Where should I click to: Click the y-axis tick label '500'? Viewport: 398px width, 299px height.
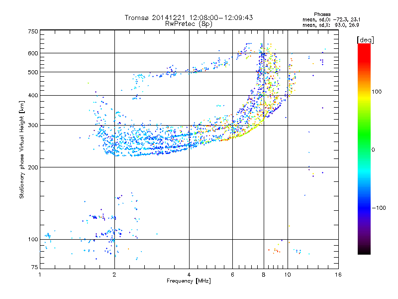(33, 72)
